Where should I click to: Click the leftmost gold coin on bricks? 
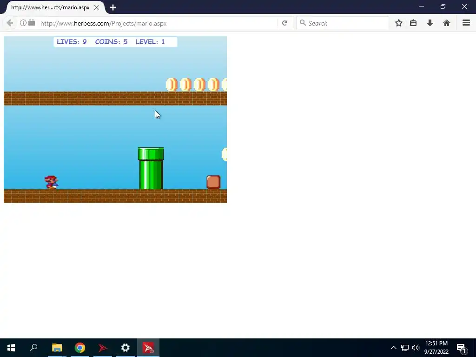[x=172, y=85]
